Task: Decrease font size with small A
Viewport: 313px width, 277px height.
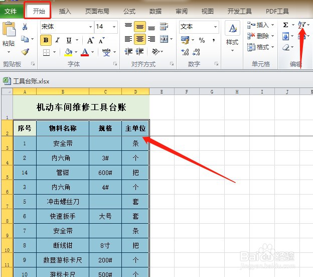Action: tap(102, 40)
